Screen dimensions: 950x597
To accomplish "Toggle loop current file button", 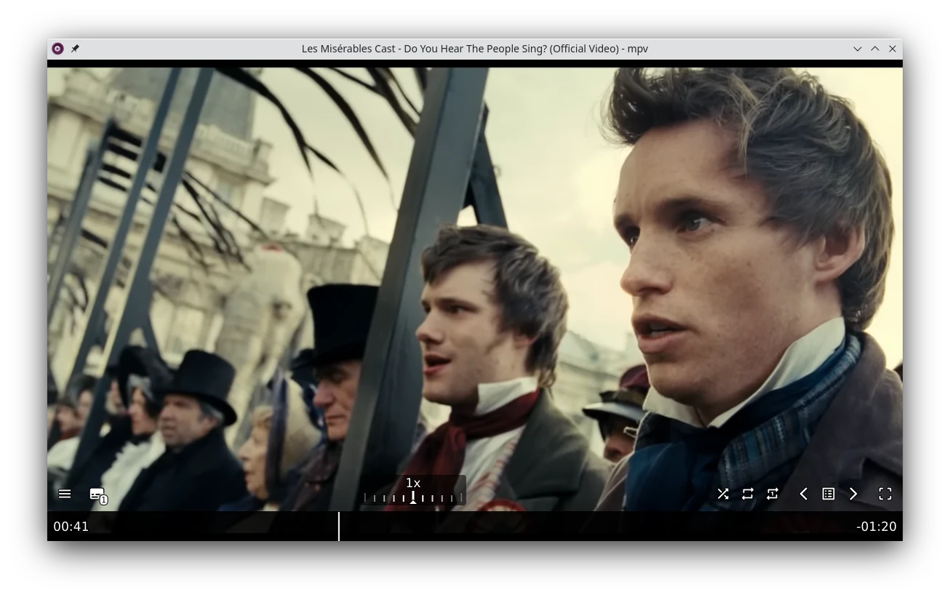I will point(773,494).
